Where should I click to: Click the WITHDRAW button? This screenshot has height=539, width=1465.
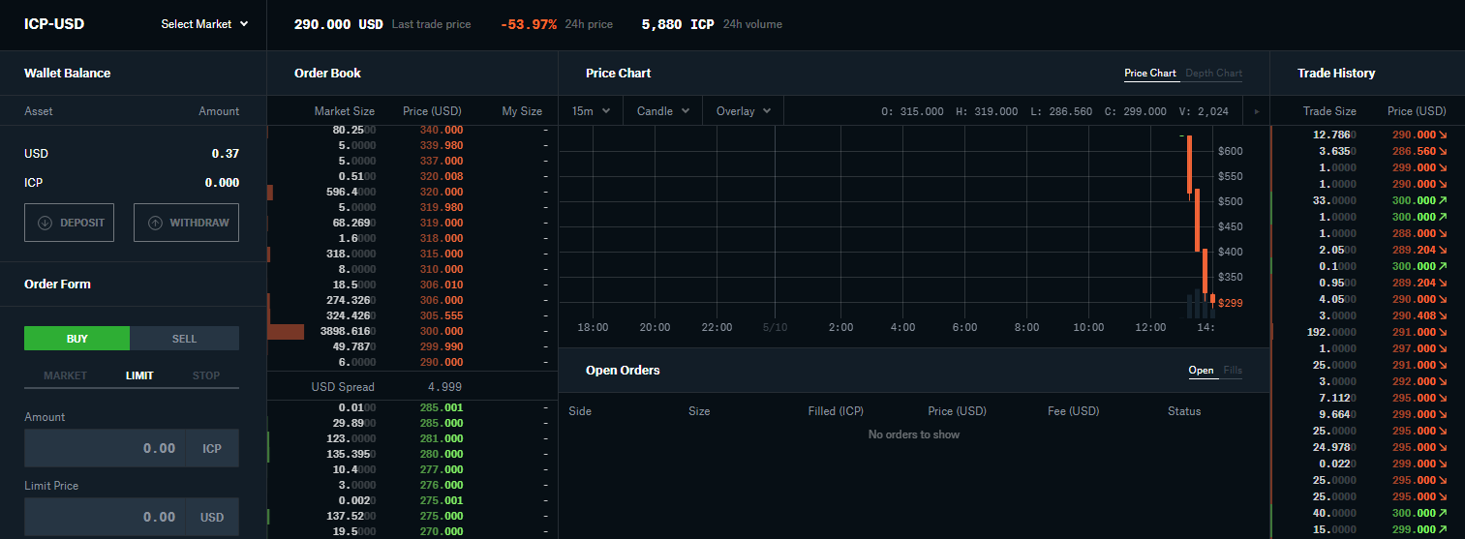tap(186, 223)
